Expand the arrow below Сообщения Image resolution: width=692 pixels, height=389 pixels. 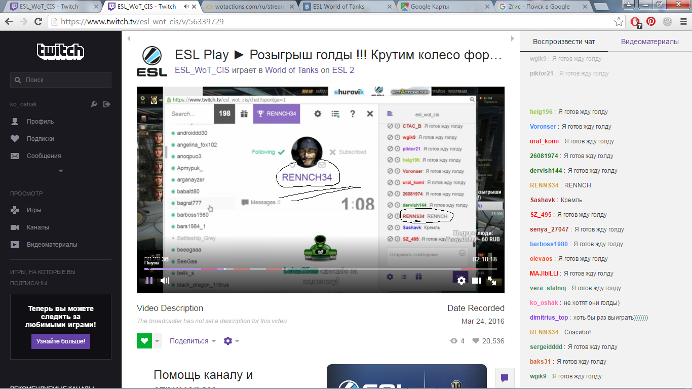coord(61,171)
